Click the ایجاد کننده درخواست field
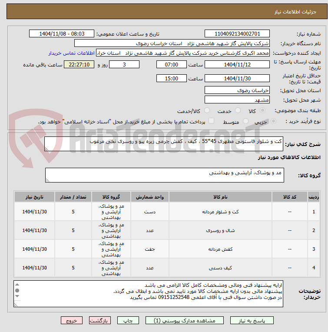 [x=183, y=53]
